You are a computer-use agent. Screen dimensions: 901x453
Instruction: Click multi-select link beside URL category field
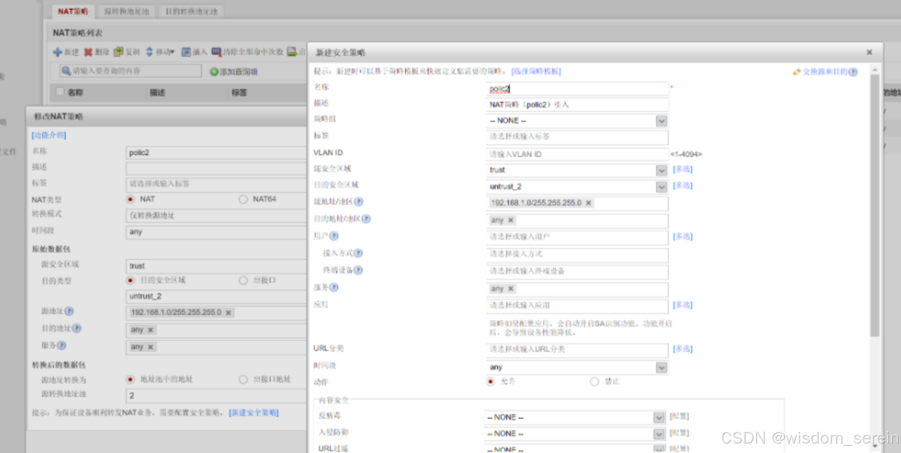[x=683, y=348]
